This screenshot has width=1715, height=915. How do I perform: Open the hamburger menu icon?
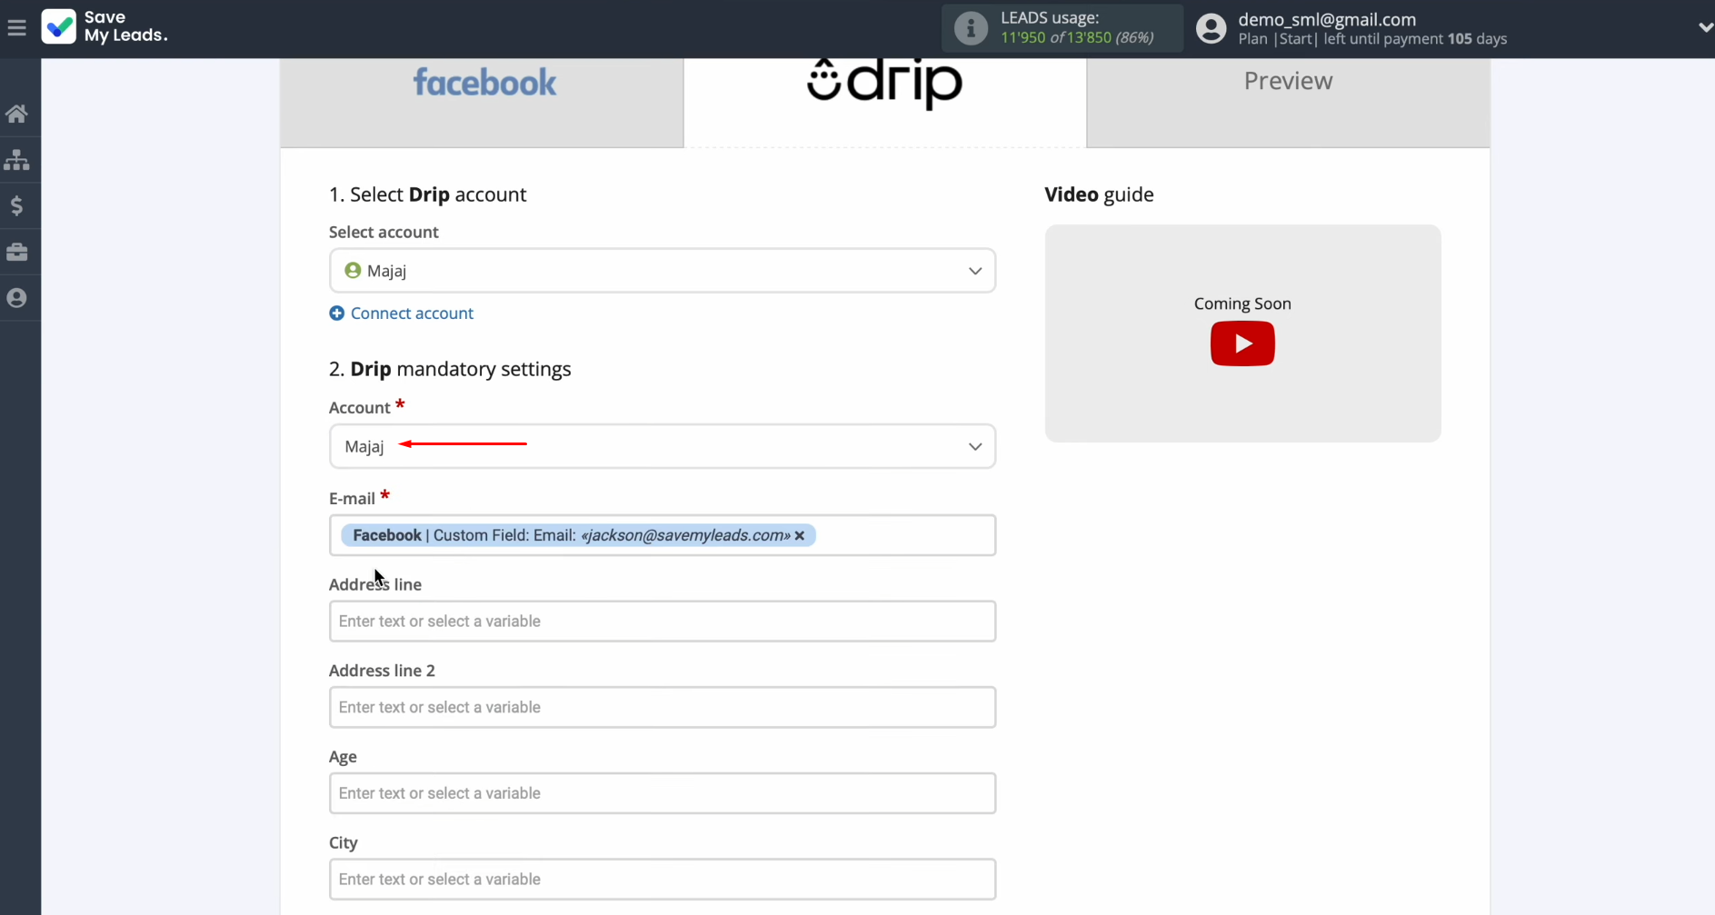16,28
